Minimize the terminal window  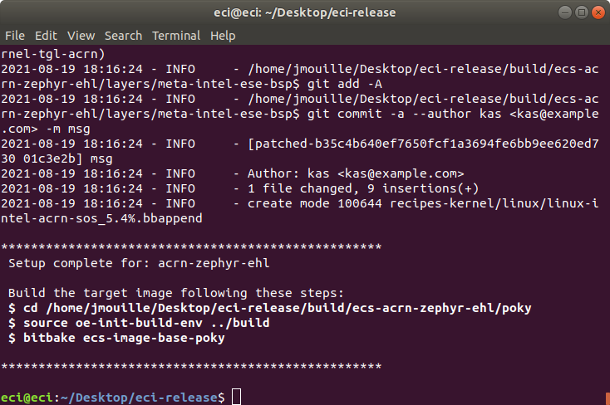point(565,12)
